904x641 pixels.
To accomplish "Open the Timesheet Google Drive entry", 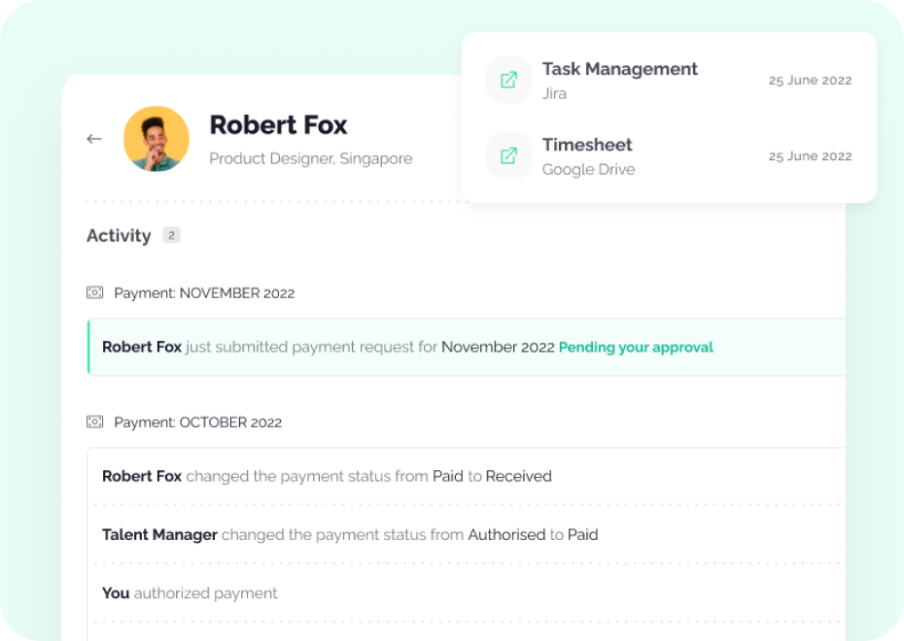I will click(588, 155).
